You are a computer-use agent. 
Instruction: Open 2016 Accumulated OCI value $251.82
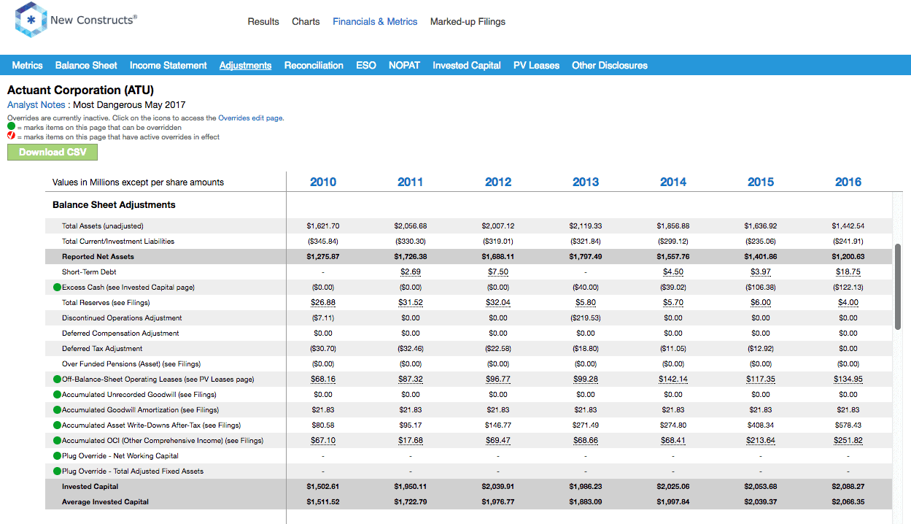[x=848, y=441]
